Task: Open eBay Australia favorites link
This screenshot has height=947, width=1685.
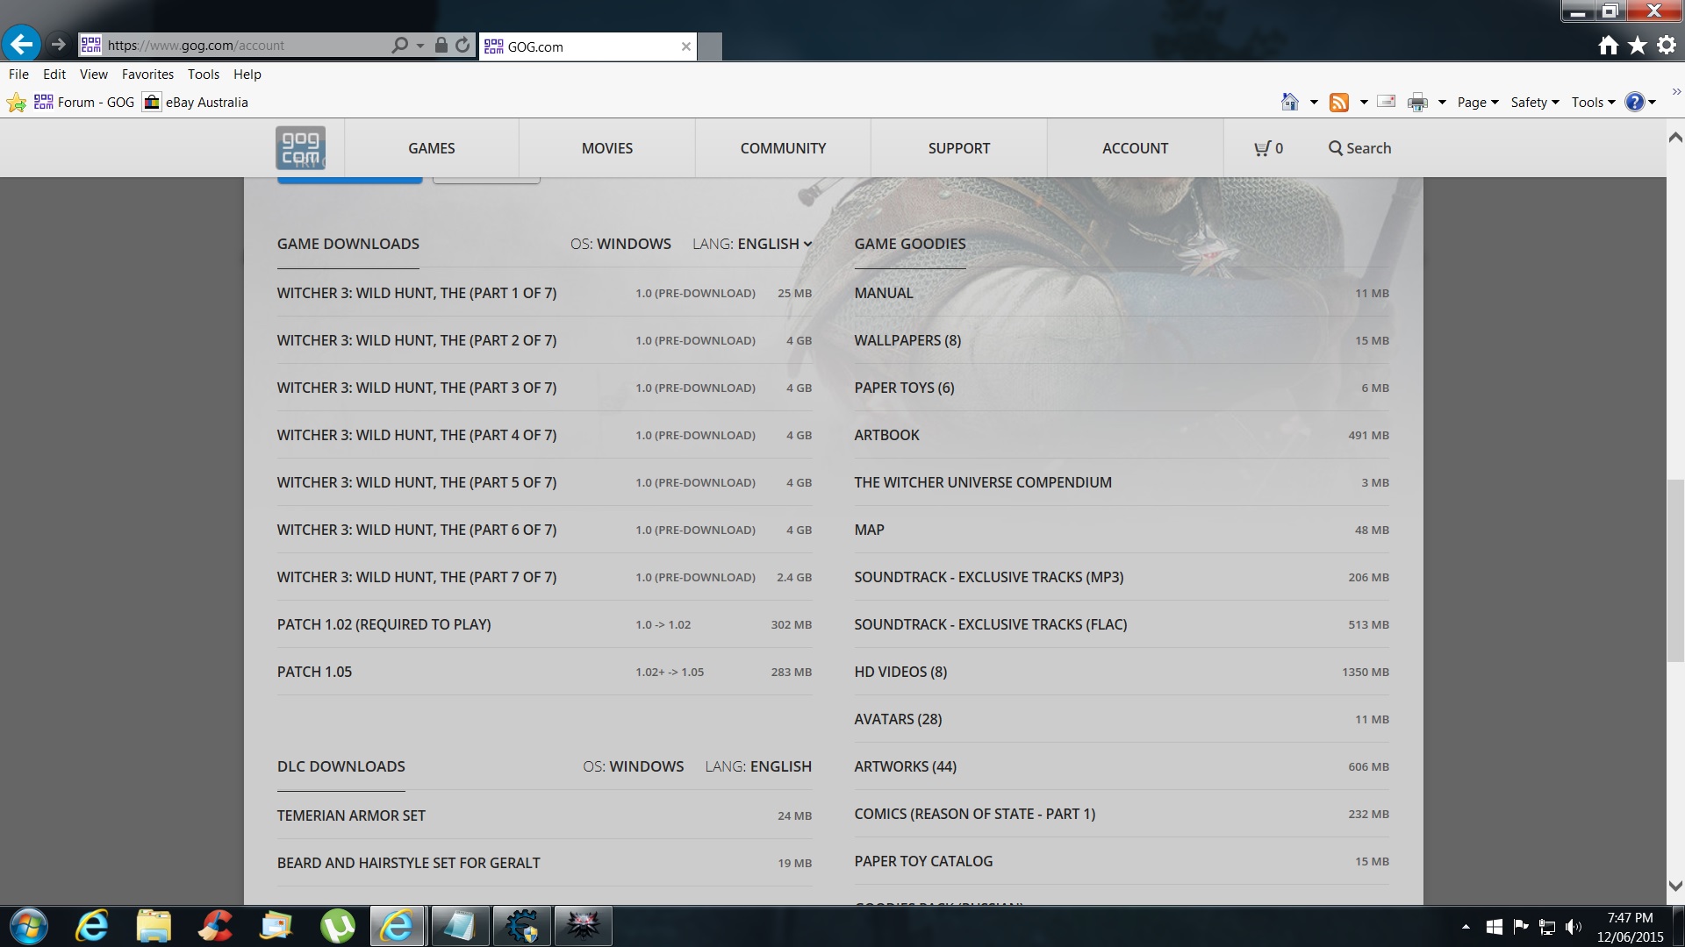Action: pos(197,103)
